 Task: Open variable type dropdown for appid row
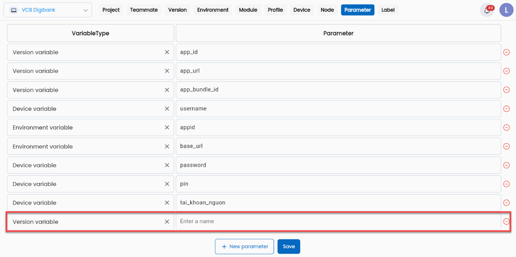click(x=82, y=128)
